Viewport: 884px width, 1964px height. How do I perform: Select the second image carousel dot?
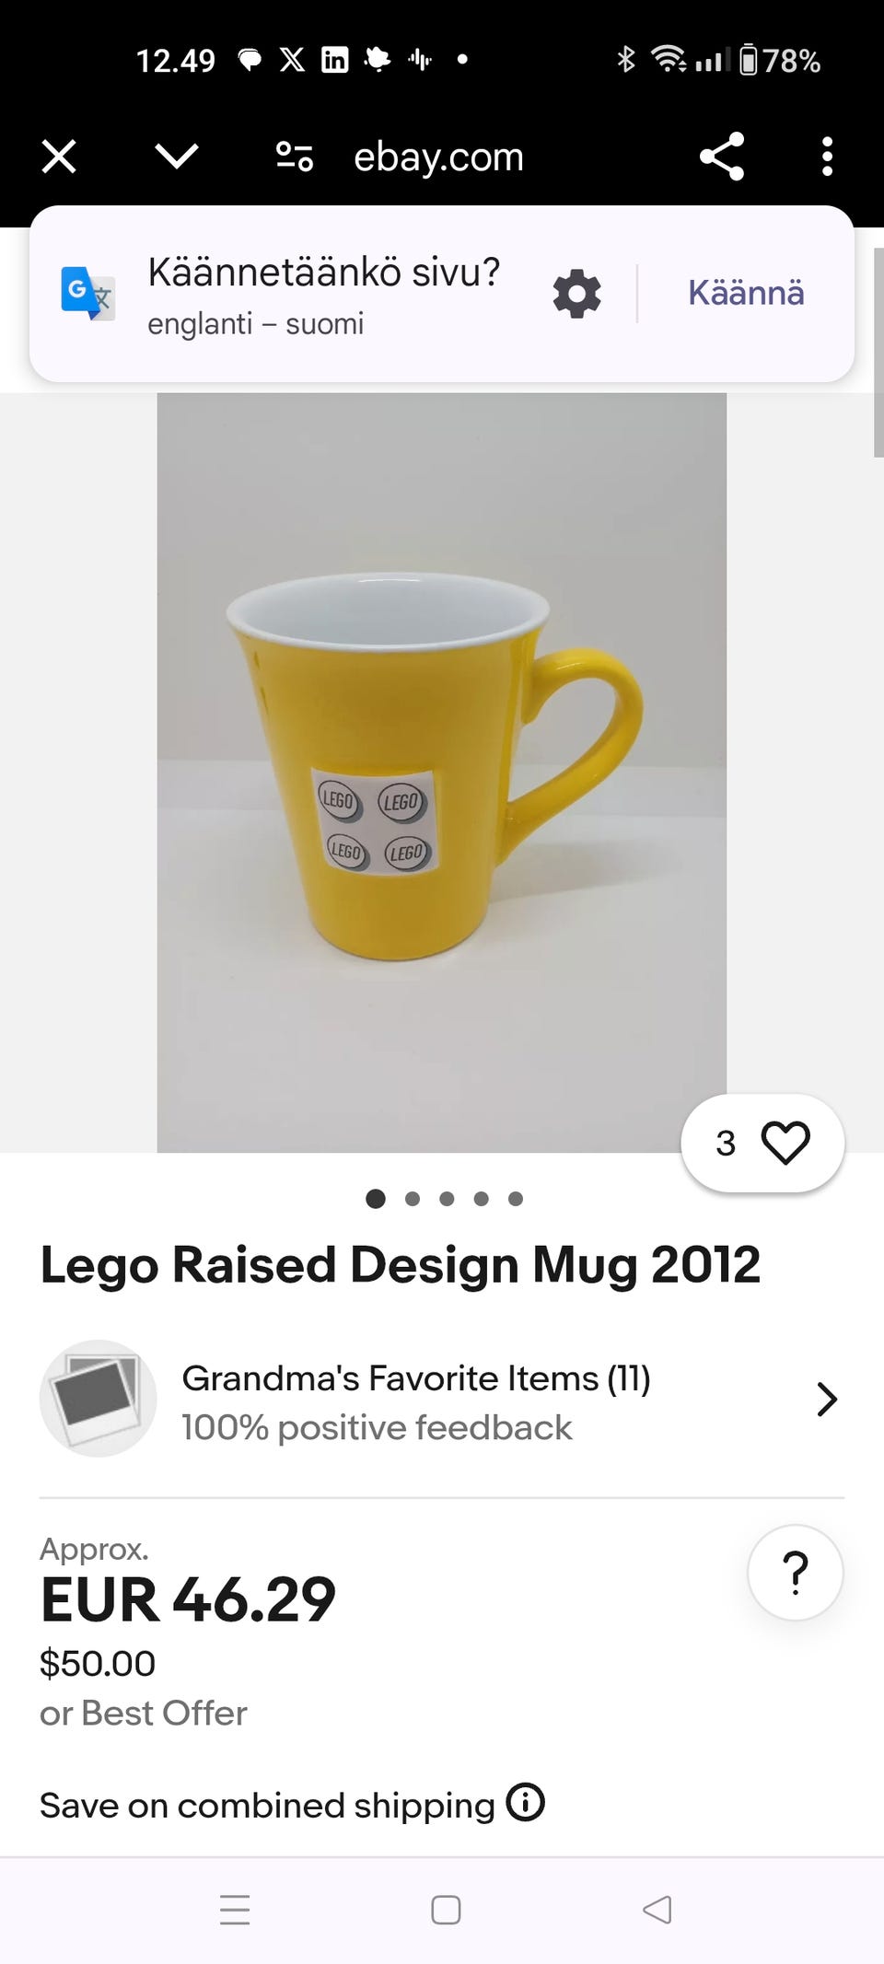point(413,1199)
